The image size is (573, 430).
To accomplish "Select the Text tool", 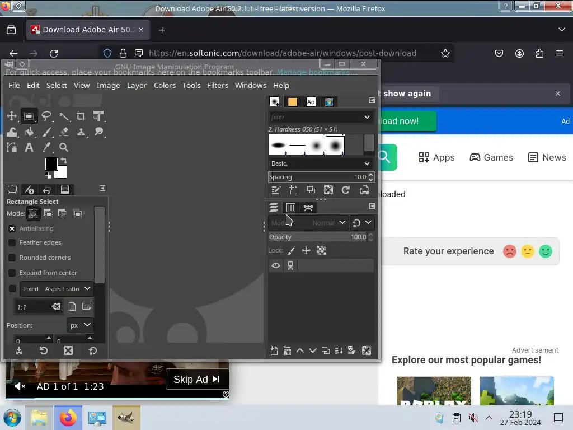I will pos(29,147).
